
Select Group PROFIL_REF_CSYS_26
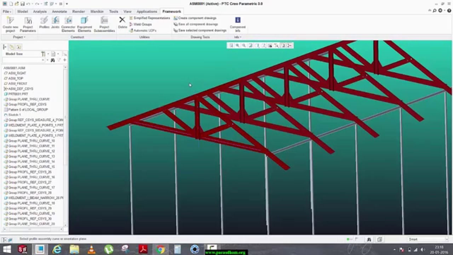point(28,172)
